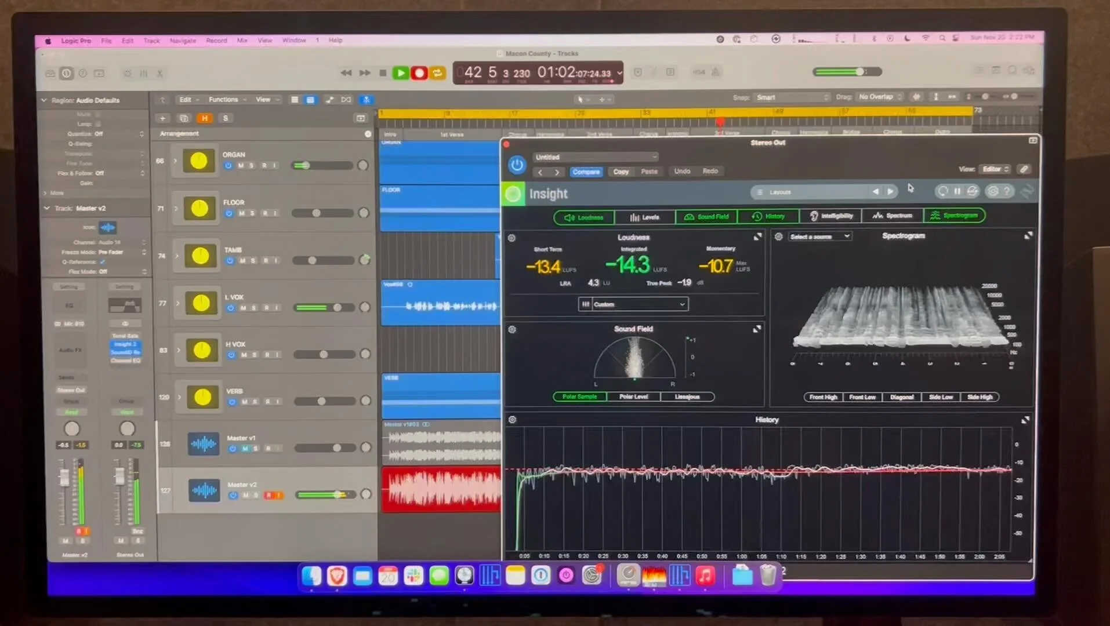The height and width of the screenshot is (626, 1110).
Task: Select Side High spectrogram view
Action: pos(980,397)
